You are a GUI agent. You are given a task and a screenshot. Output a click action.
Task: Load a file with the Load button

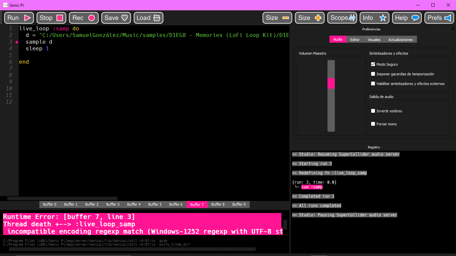tap(149, 18)
